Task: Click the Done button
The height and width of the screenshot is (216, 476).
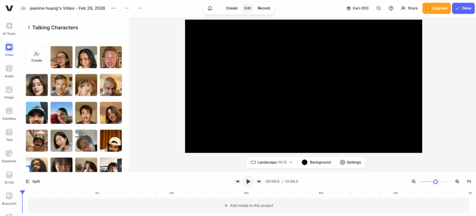Action: 463,8
